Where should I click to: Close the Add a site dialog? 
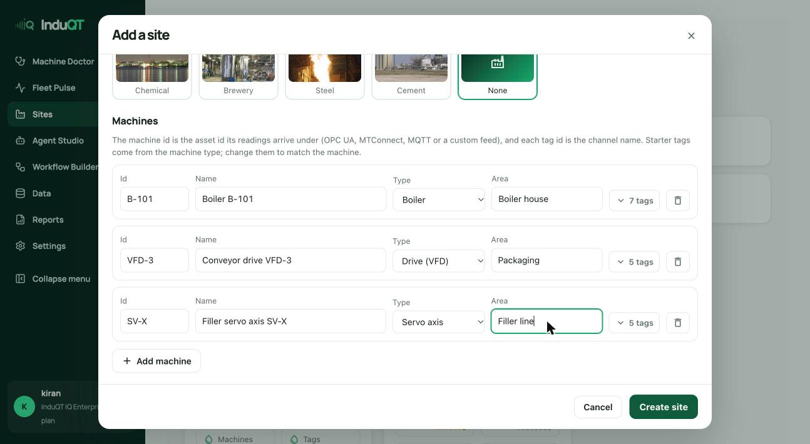point(691,36)
